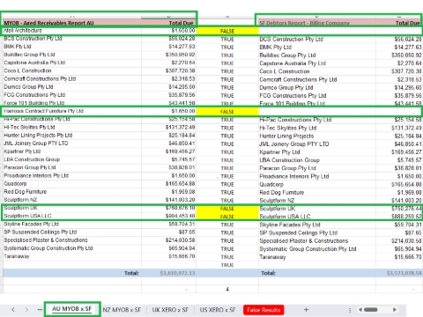
Task: Select the TRUE cell in the JML Joinery Group row
Action: [227, 144]
